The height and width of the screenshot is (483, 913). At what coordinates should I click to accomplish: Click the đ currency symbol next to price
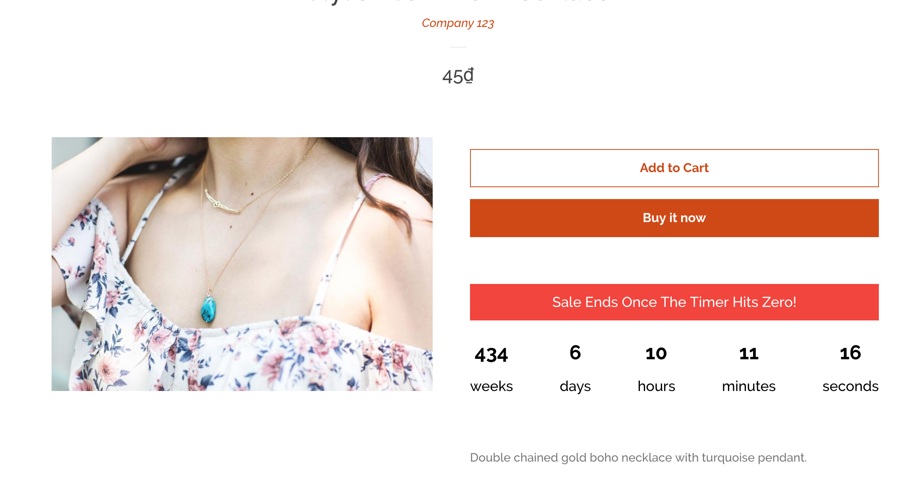point(469,76)
